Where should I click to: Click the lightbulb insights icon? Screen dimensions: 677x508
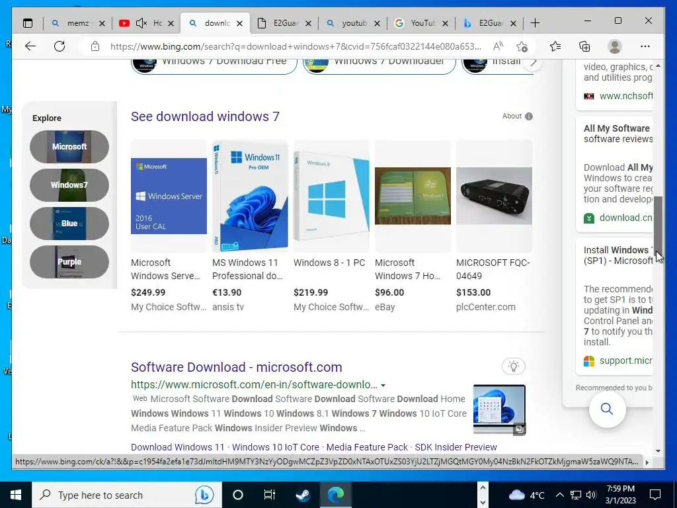pos(513,366)
